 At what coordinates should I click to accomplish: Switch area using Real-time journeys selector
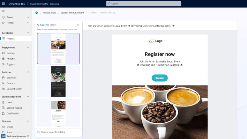coord(15,136)
